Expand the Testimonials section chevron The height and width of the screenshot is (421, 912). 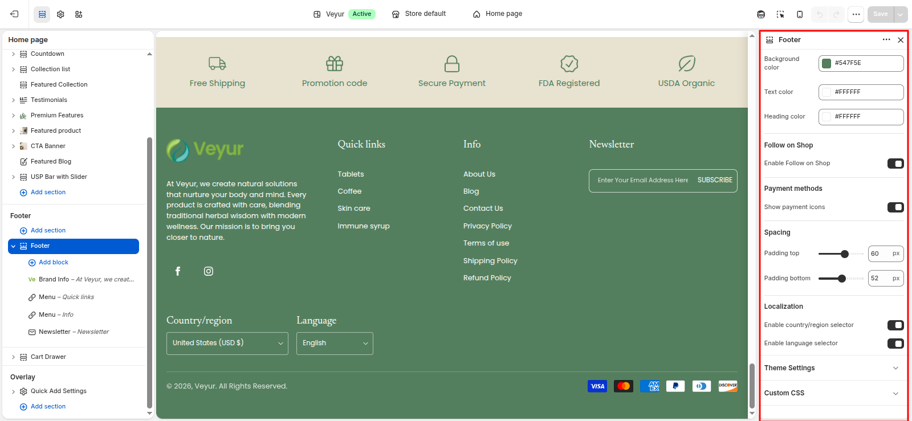coord(13,100)
